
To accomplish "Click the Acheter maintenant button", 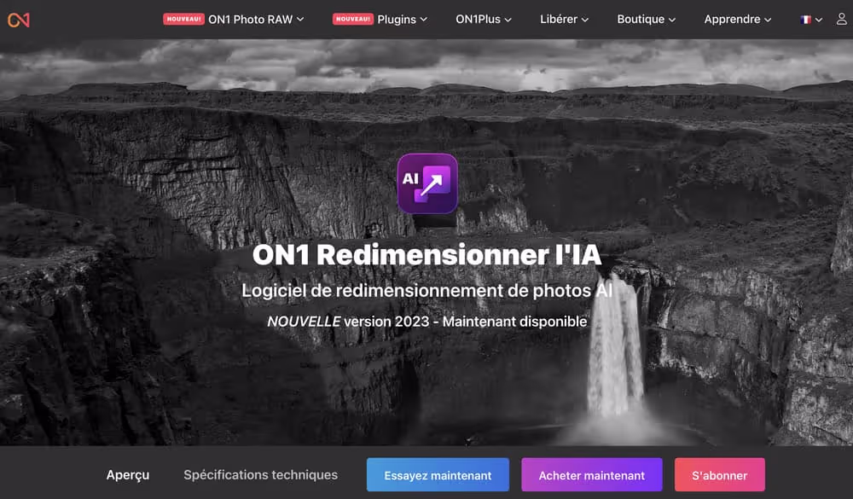I will tap(592, 474).
